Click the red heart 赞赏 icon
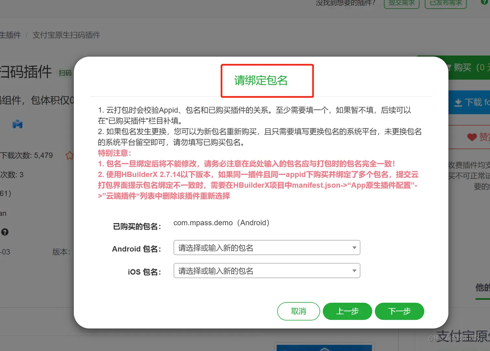 click(472, 137)
